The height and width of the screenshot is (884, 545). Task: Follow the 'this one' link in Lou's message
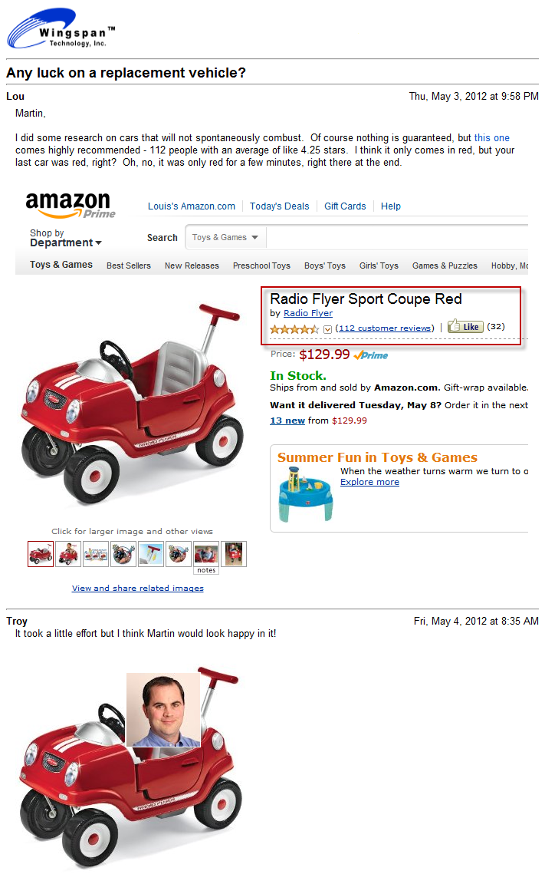click(x=491, y=138)
